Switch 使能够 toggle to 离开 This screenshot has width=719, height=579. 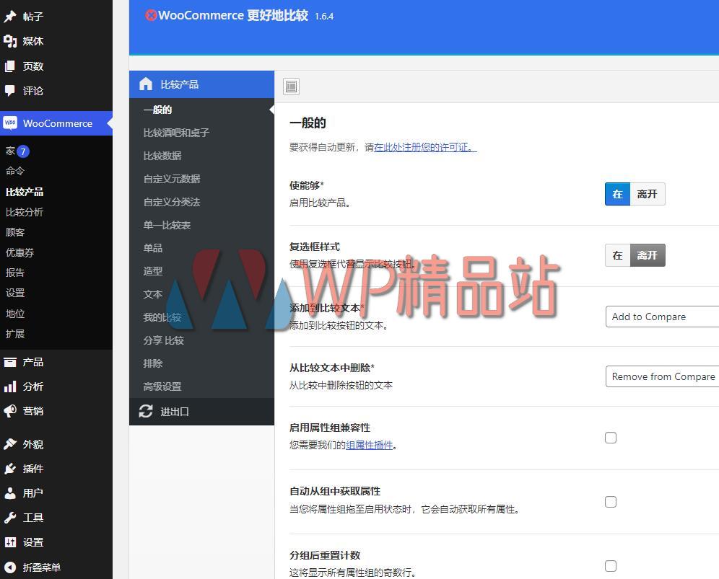(647, 193)
